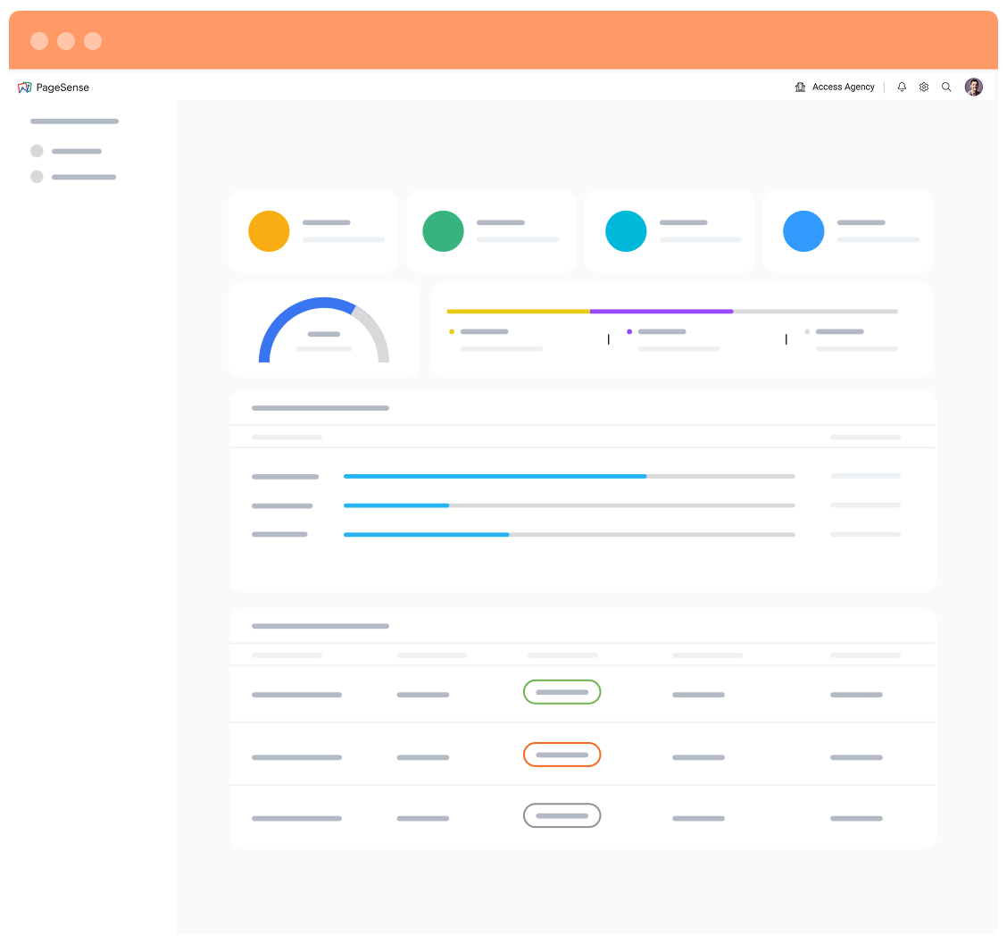1007x943 pixels.
Task: Open the profile avatar menu
Action: [x=974, y=87]
